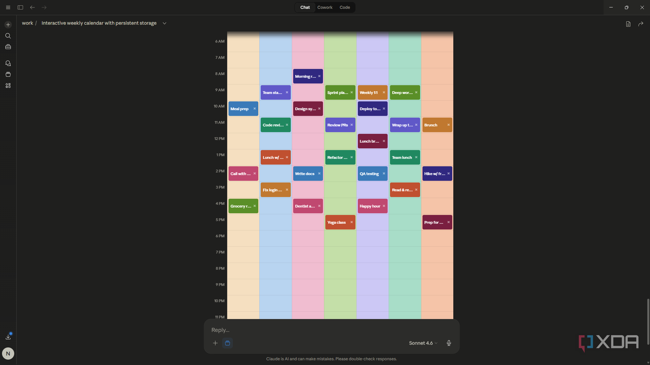The height and width of the screenshot is (365, 650).
Task: Toggle the sidebar panel icon
Action: 20,7
